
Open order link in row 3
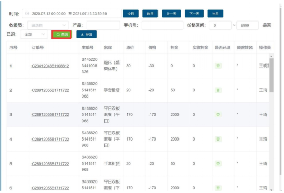[x=50, y=115]
